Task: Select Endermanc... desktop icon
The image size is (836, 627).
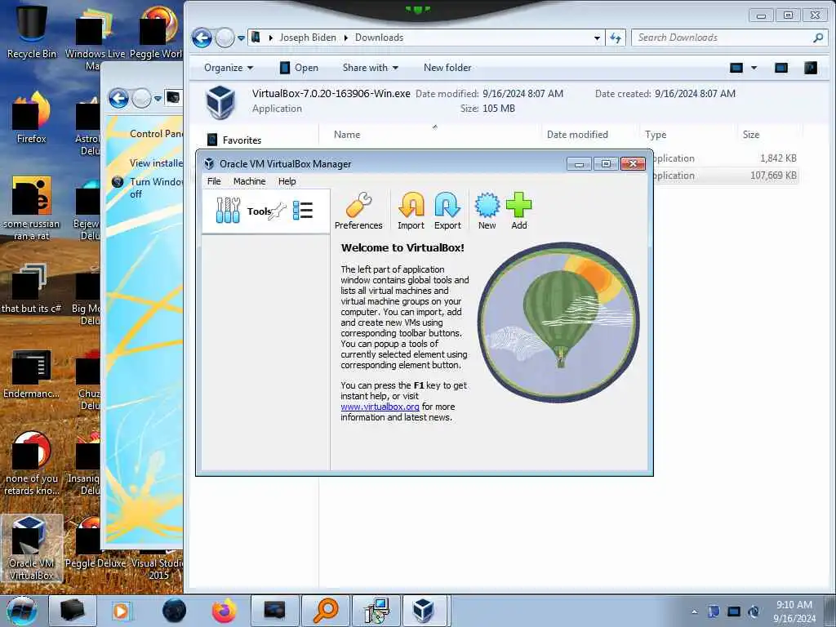Action: [32, 374]
